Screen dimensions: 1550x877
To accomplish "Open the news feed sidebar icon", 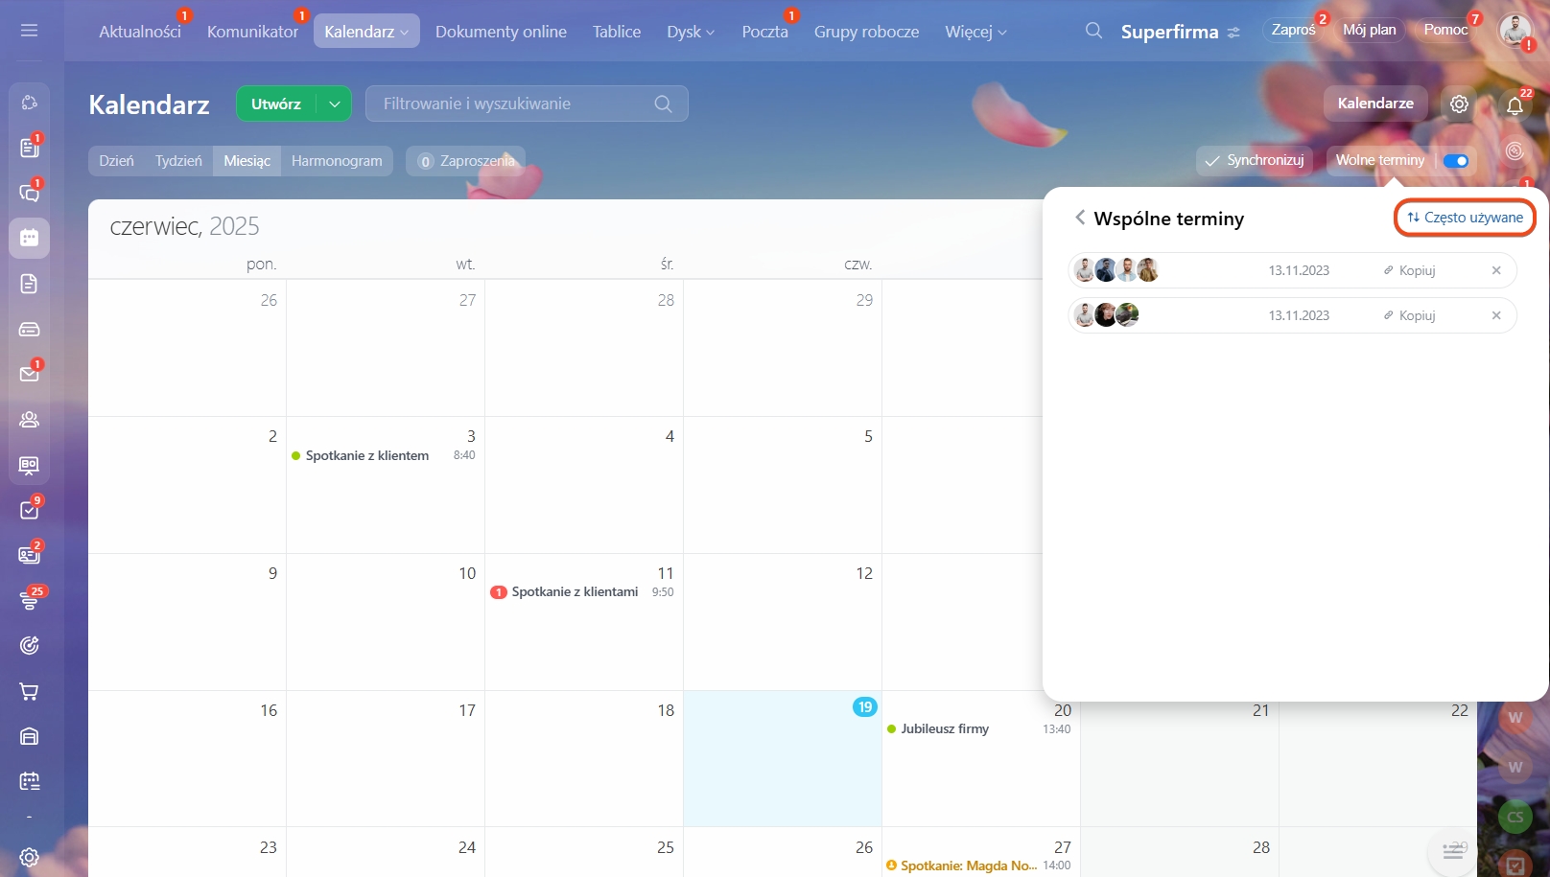I will click(x=29, y=148).
